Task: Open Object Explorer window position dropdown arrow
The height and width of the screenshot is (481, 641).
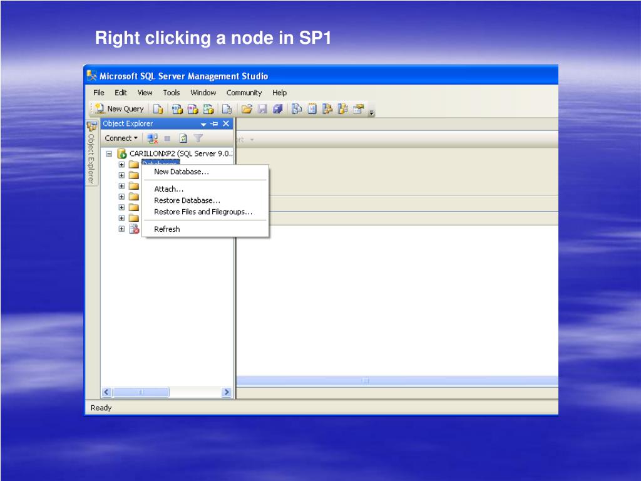Action: click(x=203, y=124)
